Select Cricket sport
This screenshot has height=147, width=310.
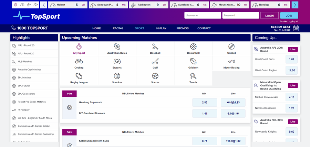pyautogui.click(x=231, y=49)
